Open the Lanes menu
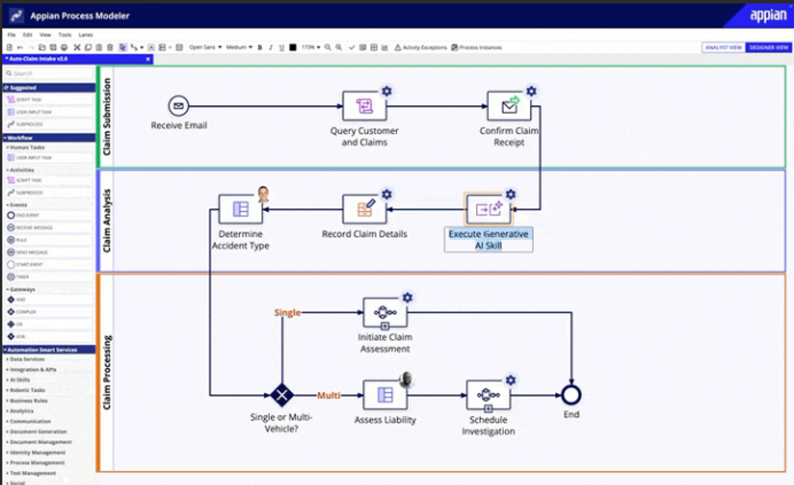 click(85, 35)
